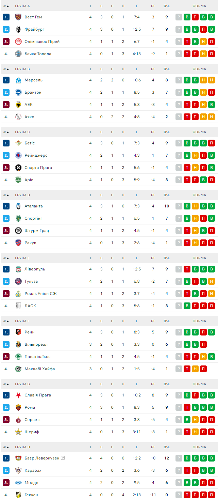The height and width of the screenshot is (500, 218).
Task: Click Hacken last red loss form badge
Action: pyautogui.click(x=212, y=495)
